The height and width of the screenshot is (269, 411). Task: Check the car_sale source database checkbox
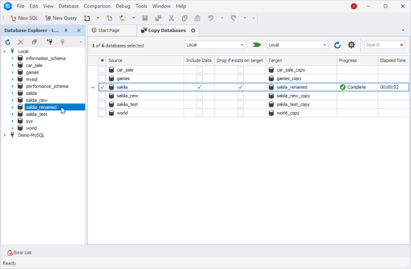103,69
